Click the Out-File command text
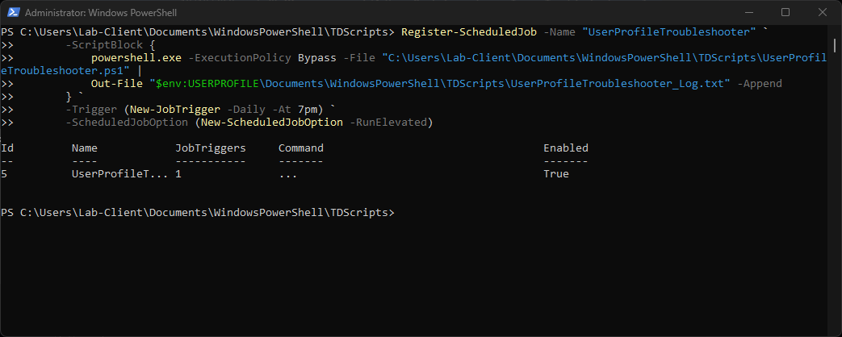The image size is (842, 337). coord(117,84)
